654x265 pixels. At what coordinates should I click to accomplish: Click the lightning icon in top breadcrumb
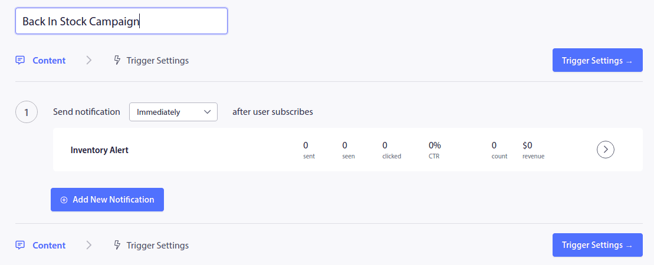117,60
